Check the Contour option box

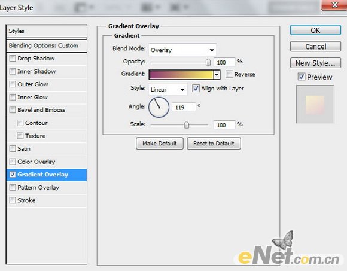pyautogui.click(x=20, y=123)
